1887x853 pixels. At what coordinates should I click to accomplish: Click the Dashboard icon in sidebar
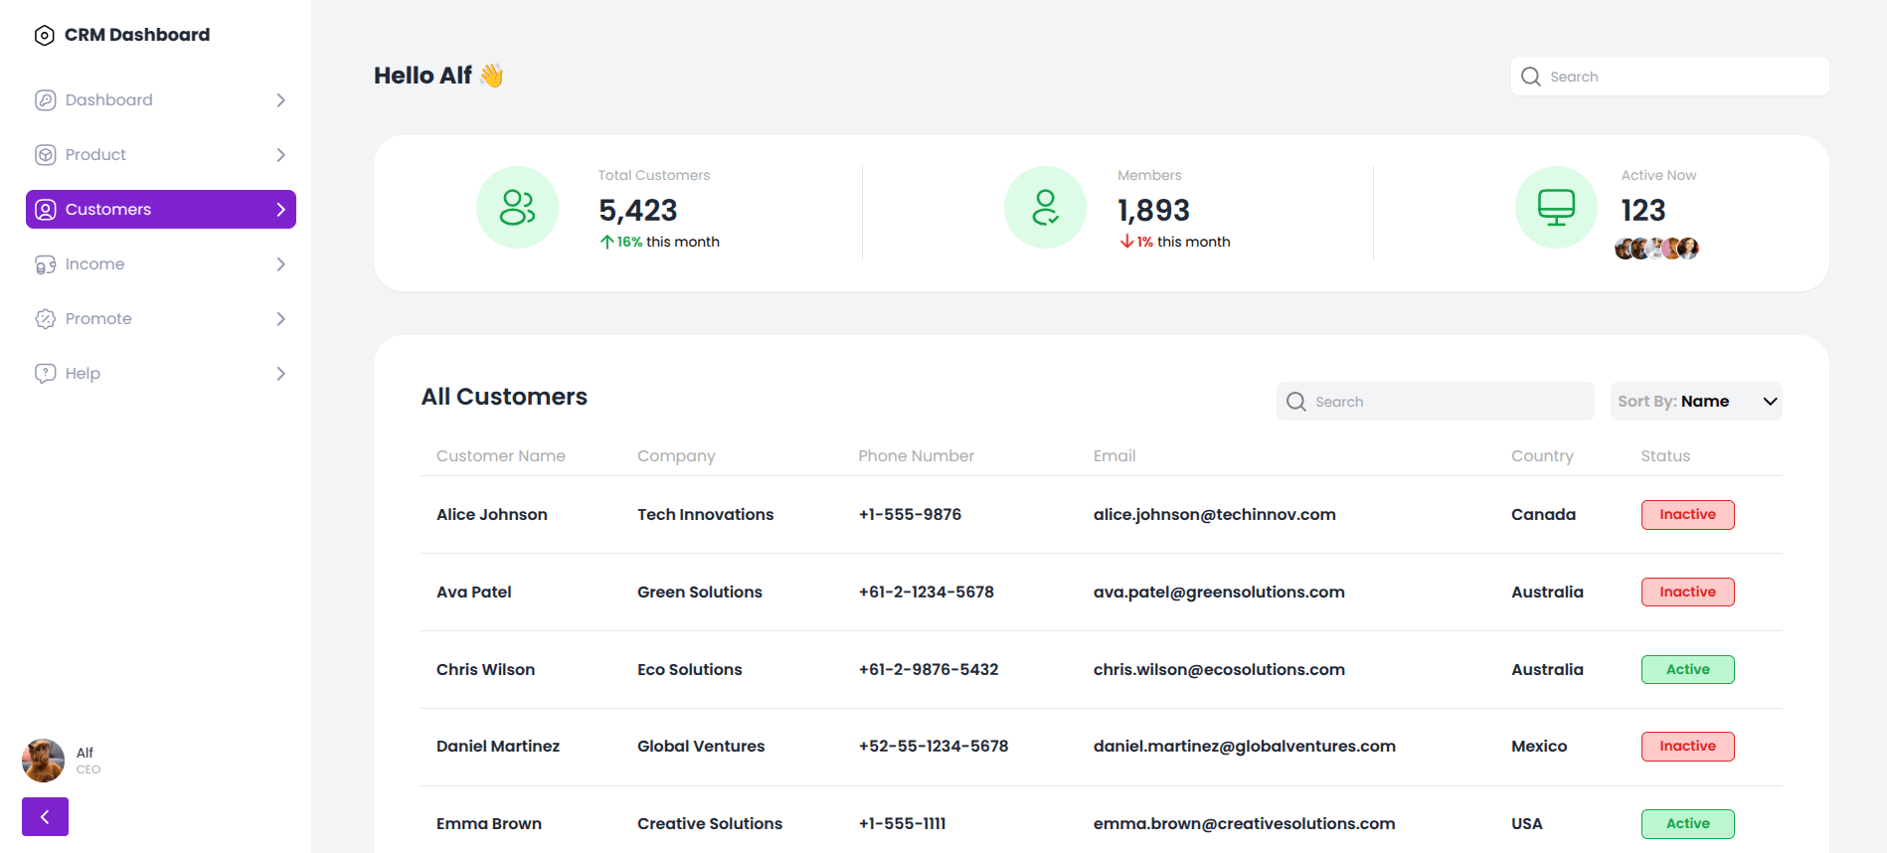pos(46,100)
